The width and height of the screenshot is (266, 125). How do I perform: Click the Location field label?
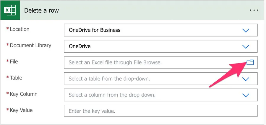(x=20, y=29)
